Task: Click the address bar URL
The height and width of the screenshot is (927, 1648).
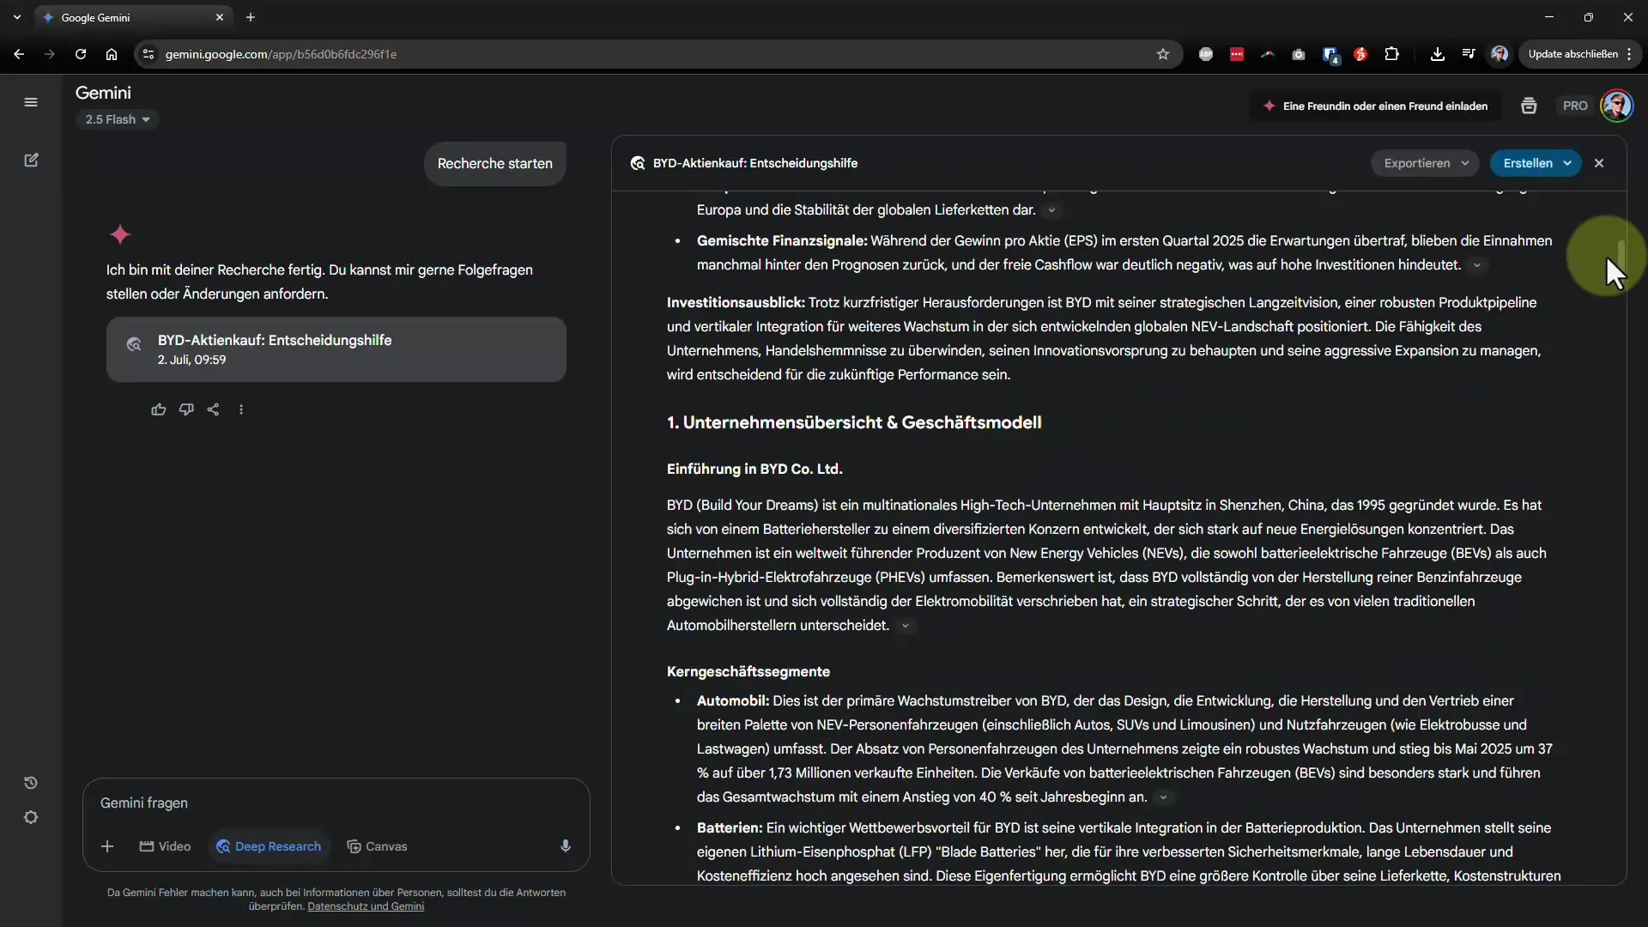Action: click(281, 54)
